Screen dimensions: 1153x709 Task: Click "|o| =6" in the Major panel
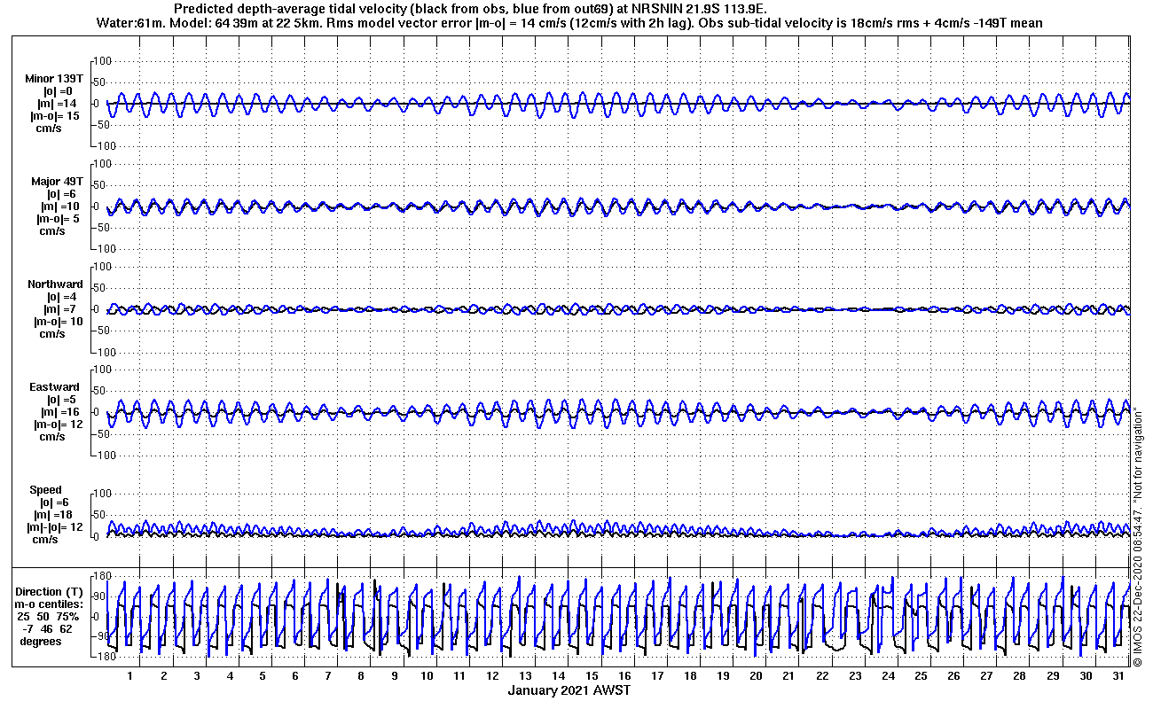click(61, 194)
